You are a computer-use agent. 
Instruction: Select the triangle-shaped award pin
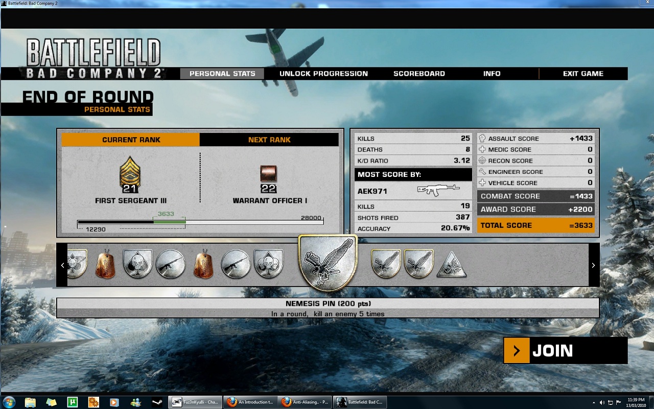[x=452, y=264]
